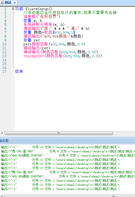
Task: Click the 结束 keyword on line 17
Action: pyautogui.click(x=19, y=71)
